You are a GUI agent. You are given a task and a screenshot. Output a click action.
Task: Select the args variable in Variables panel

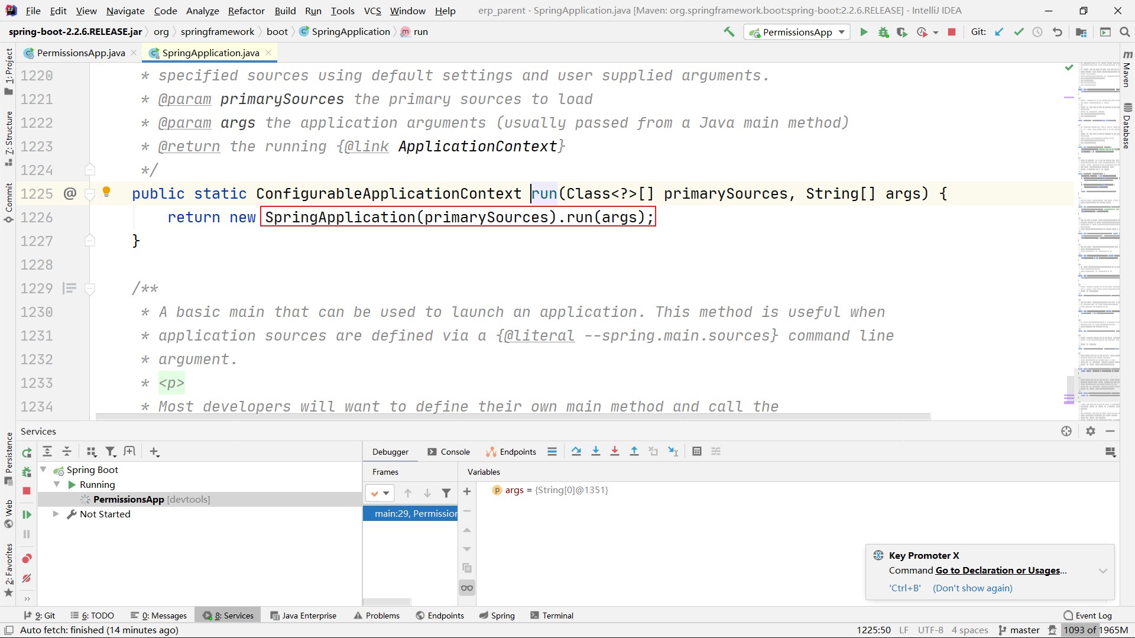pyautogui.click(x=550, y=490)
